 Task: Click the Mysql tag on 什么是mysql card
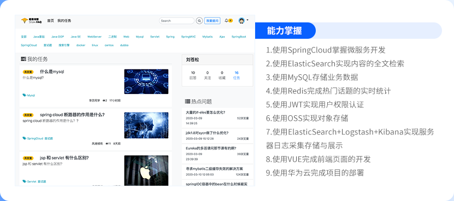(x=31, y=95)
